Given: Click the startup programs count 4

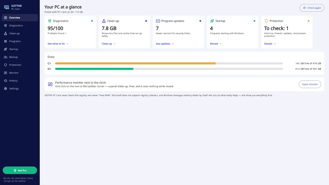Looking at the screenshot, I should click(x=211, y=28).
